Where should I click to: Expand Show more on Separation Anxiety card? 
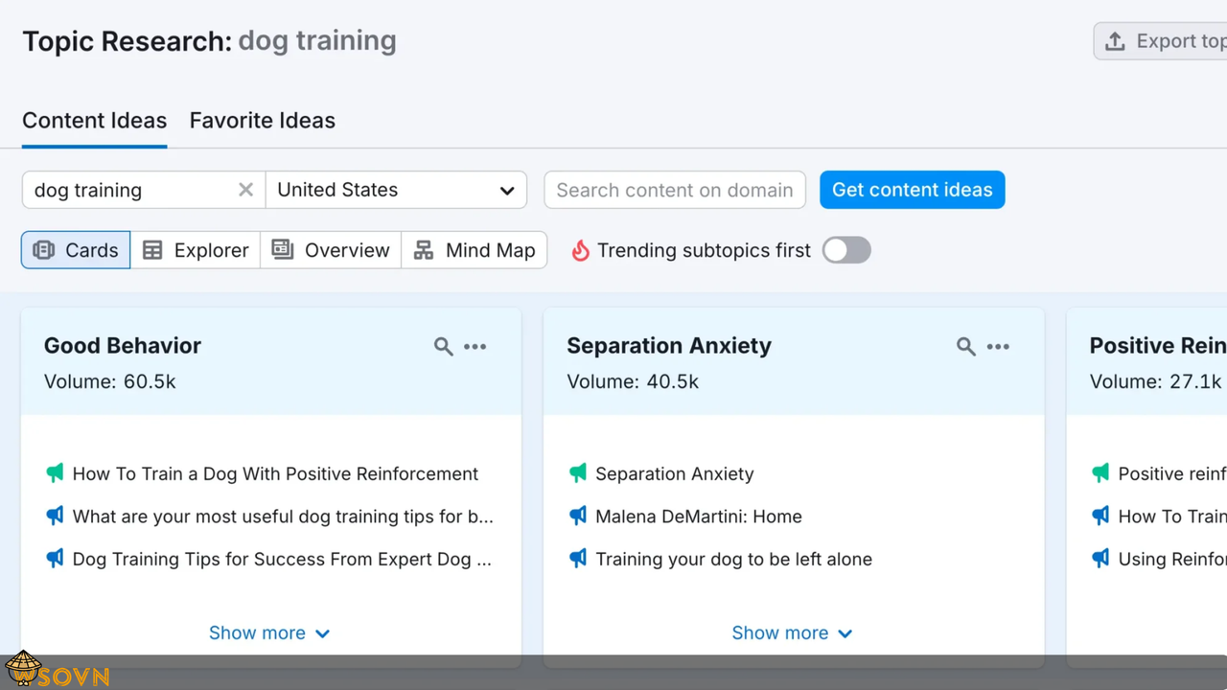pyautogui.click(x=792, y=632)
